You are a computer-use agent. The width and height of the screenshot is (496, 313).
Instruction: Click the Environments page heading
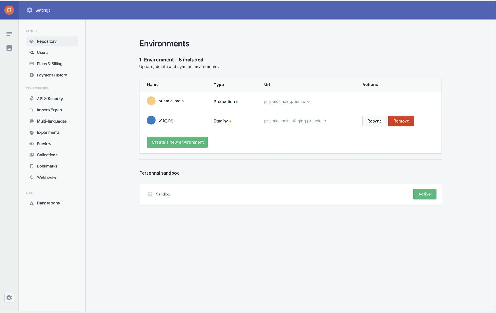[x=164, y=43]
